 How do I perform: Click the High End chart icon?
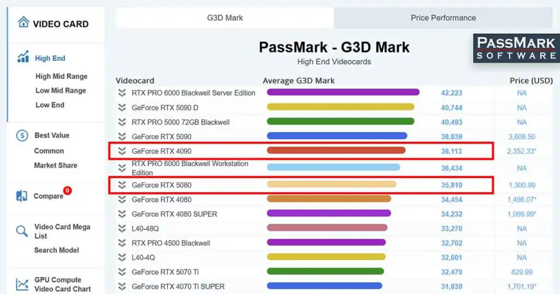tap(23, 57)
